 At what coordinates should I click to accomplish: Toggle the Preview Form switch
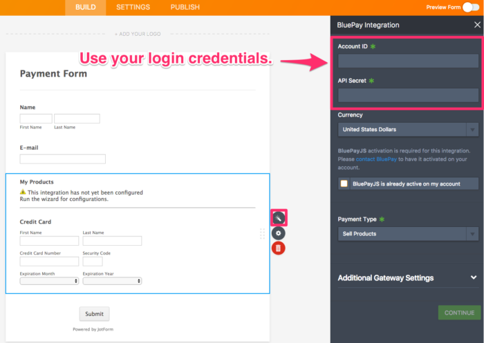472,7
